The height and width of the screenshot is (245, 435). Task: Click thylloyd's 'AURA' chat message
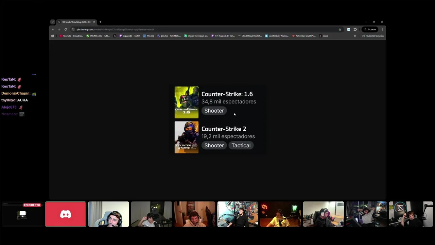[x=22, y=100]
